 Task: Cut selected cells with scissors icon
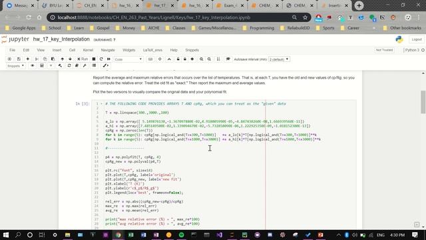(37, 59)
